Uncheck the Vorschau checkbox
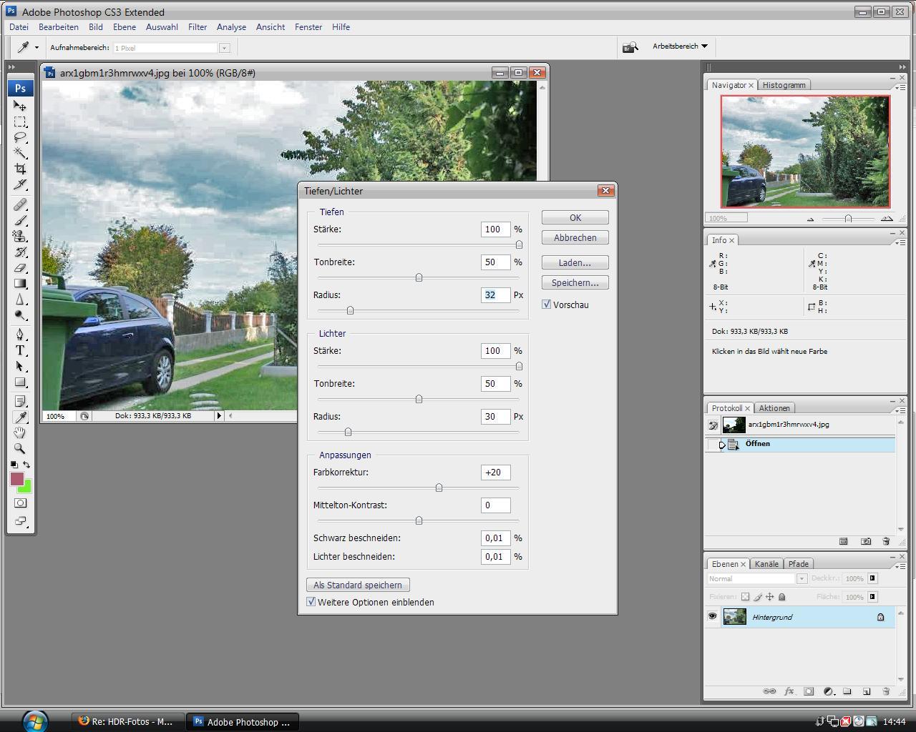Viewport: 916px width, 732px height. coord(547,305)
